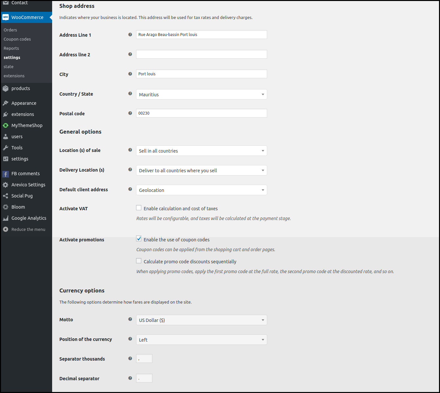This screenshot has width=440, height=393.
Task: Open the MyThemeShop menu
Action: pos(27,125)
